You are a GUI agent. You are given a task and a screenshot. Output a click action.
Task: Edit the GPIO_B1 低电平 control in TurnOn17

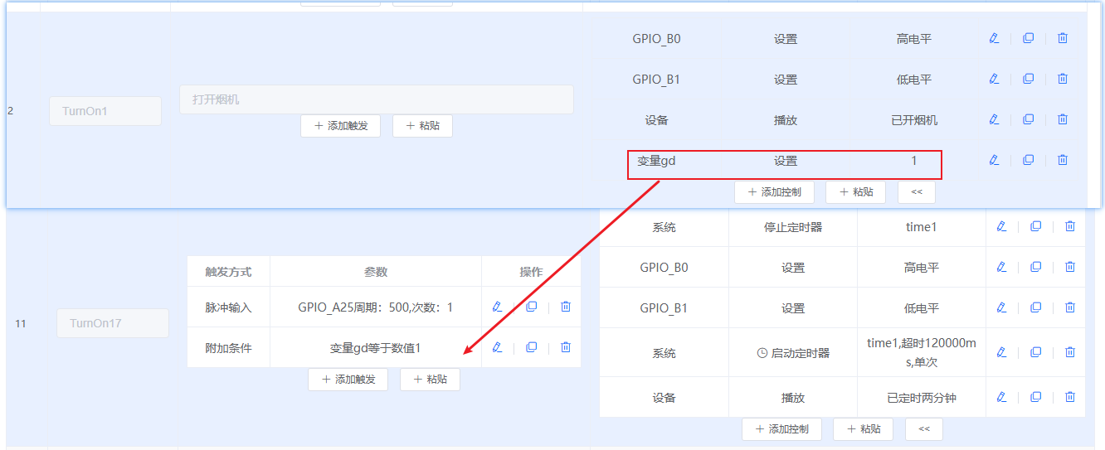point(1001,307)
